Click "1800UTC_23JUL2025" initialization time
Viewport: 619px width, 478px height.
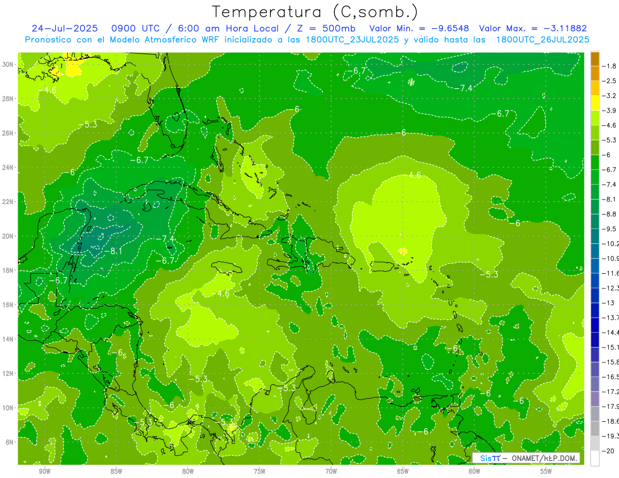click(x=351, y=40)
